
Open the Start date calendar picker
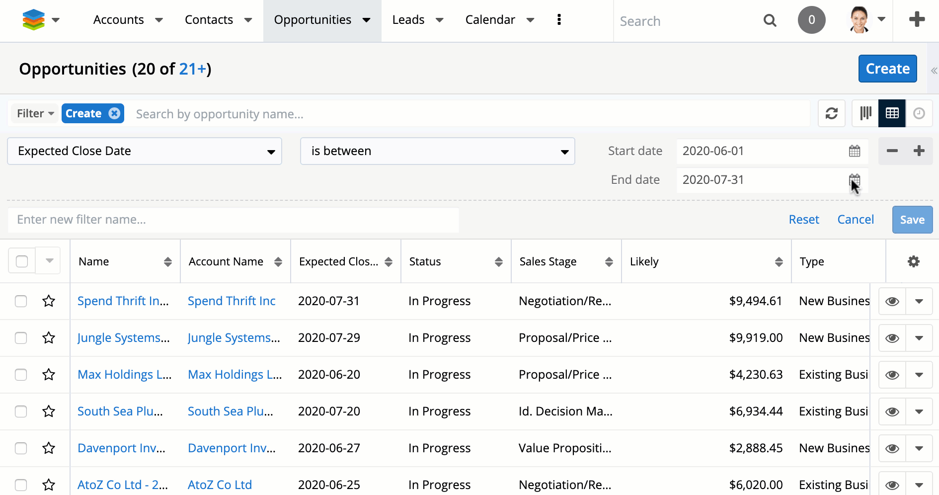click(x=854, y=151)
